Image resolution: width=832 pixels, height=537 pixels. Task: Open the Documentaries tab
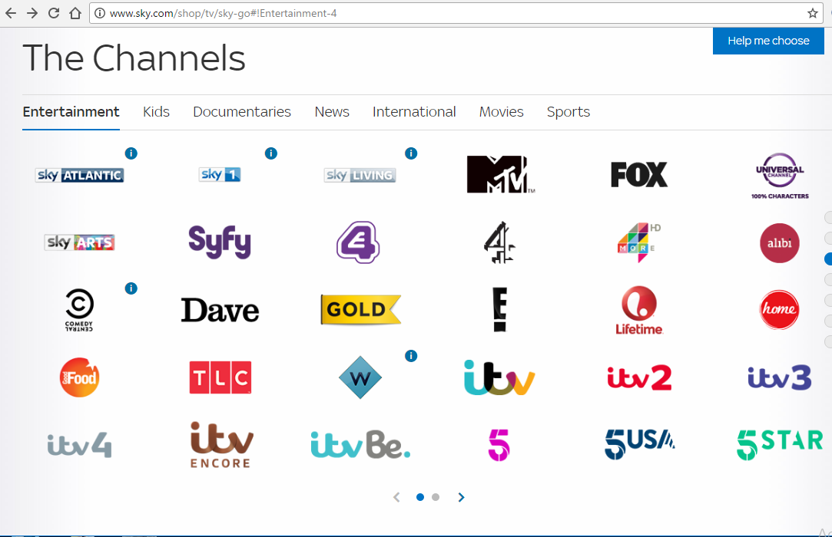click(242, 112)
